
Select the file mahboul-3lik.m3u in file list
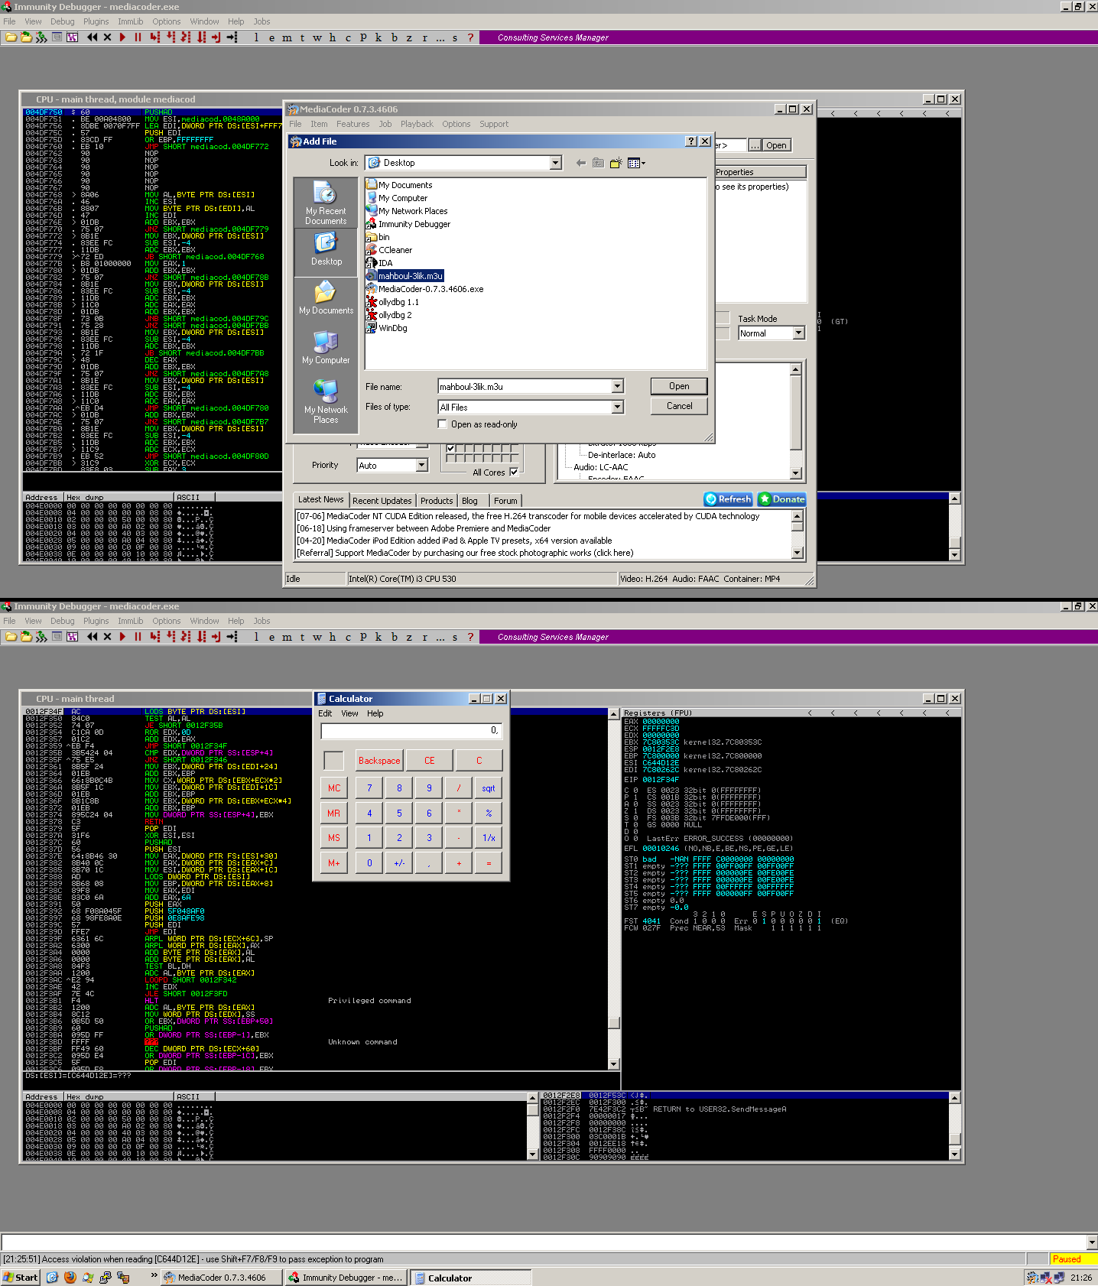pos(411,276)
